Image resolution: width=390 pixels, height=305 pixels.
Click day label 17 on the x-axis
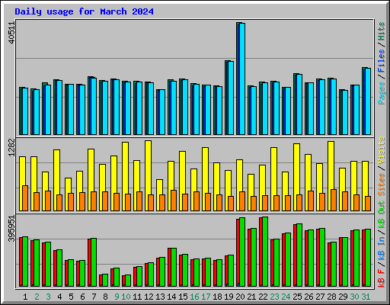(206, 297)
